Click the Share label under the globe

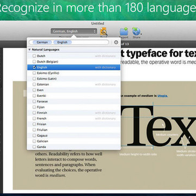tap(136, 37)
